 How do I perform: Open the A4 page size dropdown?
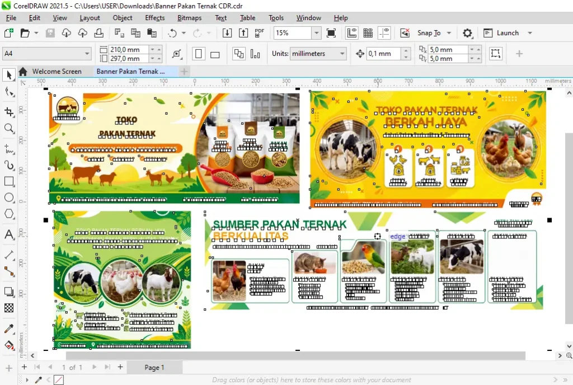[x=87, y=54]
